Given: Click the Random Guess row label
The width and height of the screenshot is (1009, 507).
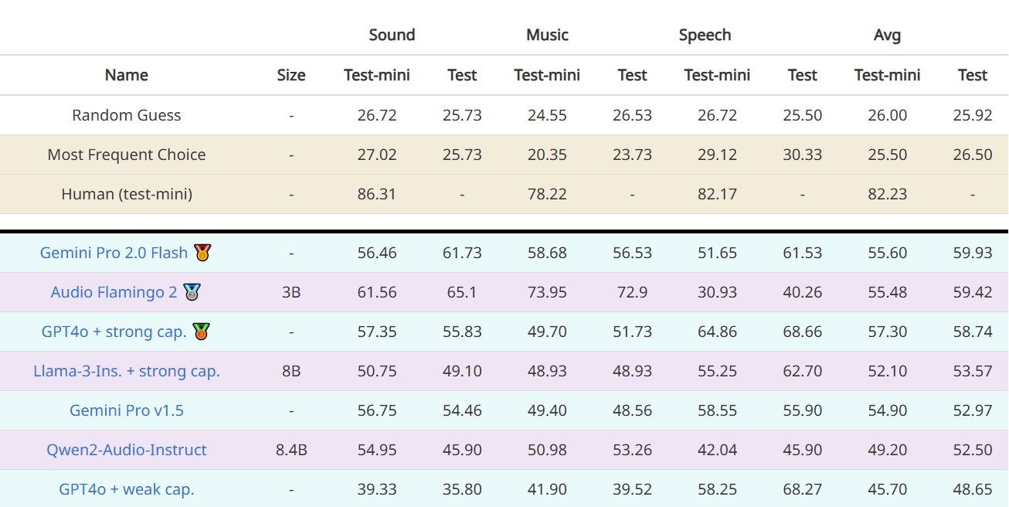Looking at the screenshot, I should pos(127,115).
